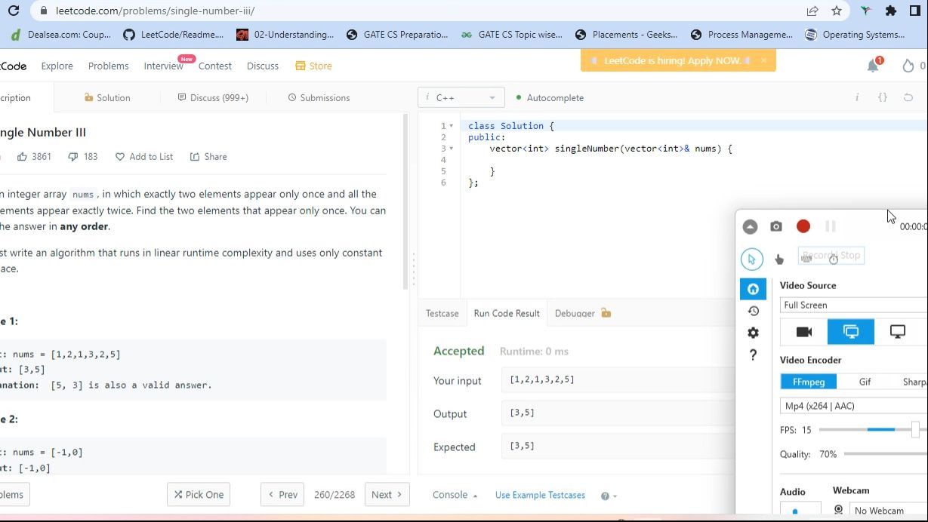The width and height of the screenshot is (928, 522).
Task: Toggle include mouse cursor in recording
Action: click(x=752, y=259)
